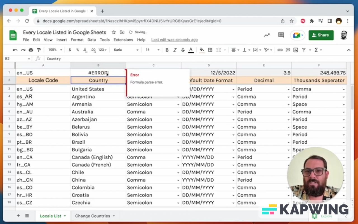Click the Merge cells icon

point(219,50)
